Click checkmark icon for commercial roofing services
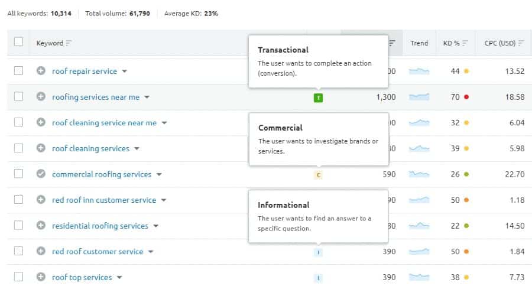The height and width of the screenshot is (289, 532). (x=41, y=174)
